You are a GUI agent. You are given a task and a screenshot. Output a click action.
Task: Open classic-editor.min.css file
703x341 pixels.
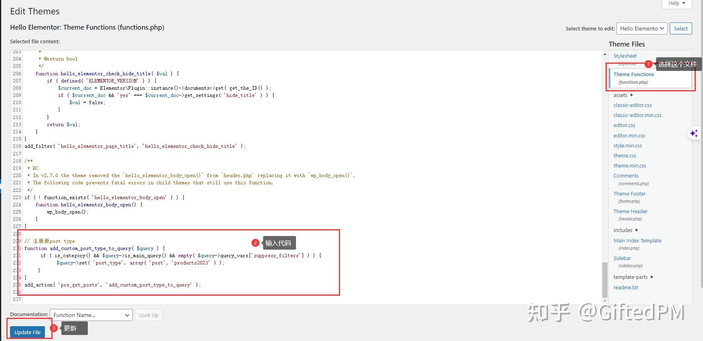coord(637,115)
